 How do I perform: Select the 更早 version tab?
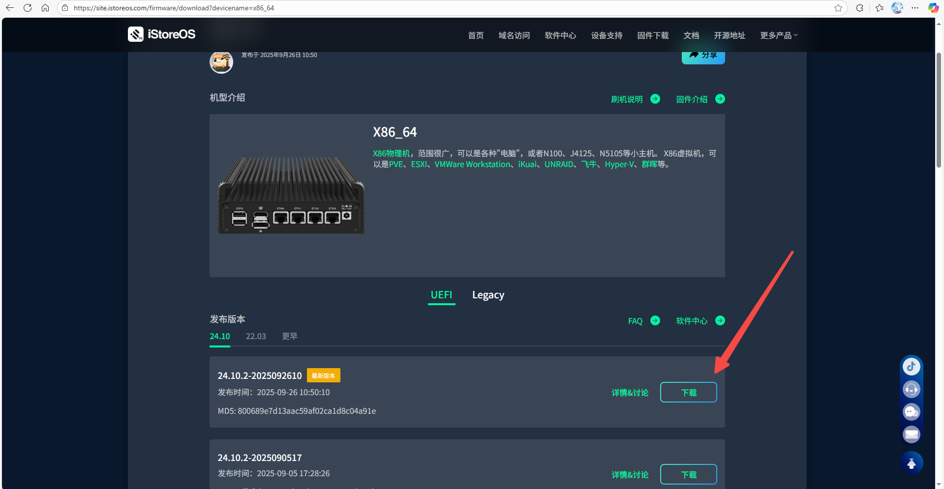[290, 337]
